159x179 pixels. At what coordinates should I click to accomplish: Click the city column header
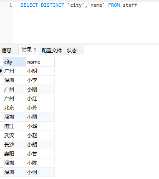[15, 62]
